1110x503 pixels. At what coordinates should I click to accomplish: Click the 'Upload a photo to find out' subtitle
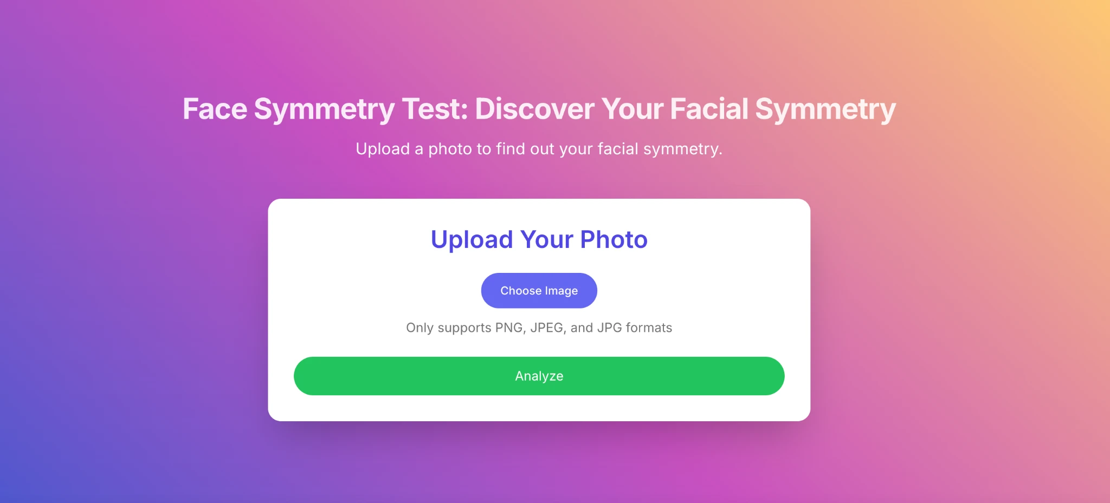point(539,149)
